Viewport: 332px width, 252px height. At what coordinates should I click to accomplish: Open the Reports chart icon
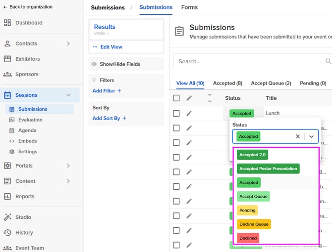7,197
